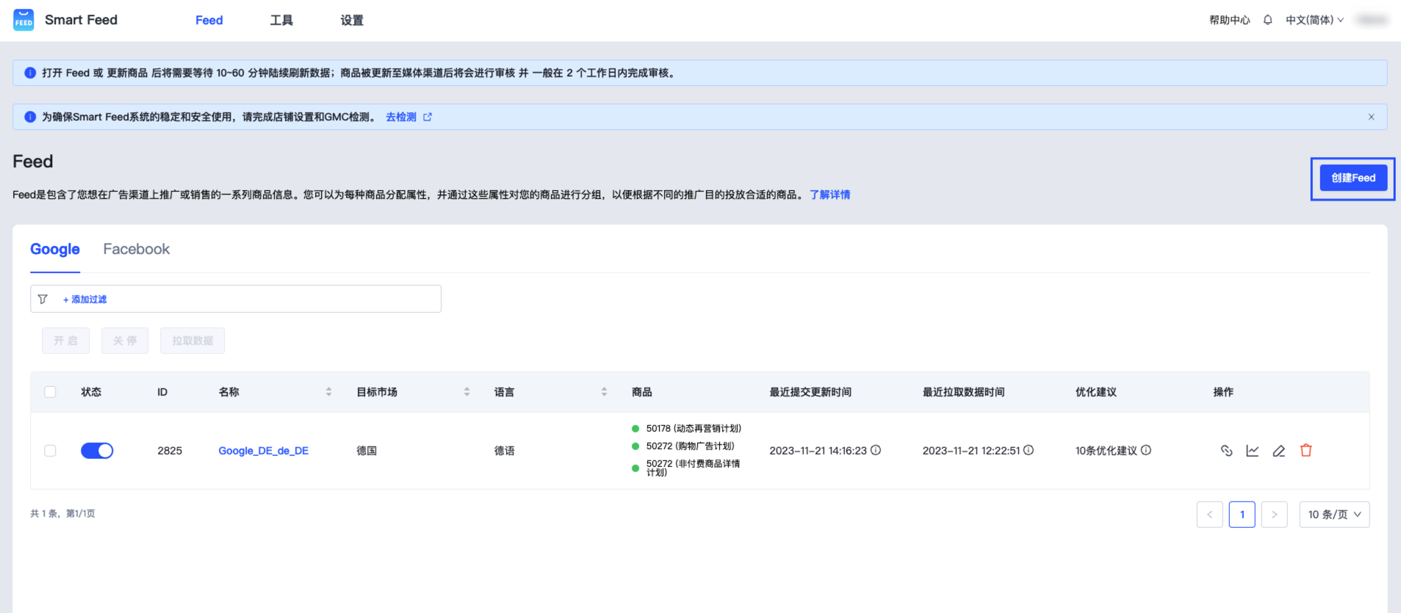Open the chart analytics icon for Google_DE_de_DE

coord(1253,451)
